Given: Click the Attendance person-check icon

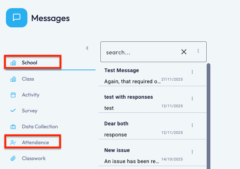Looking at the screenshot, I should tap(13, 143).
